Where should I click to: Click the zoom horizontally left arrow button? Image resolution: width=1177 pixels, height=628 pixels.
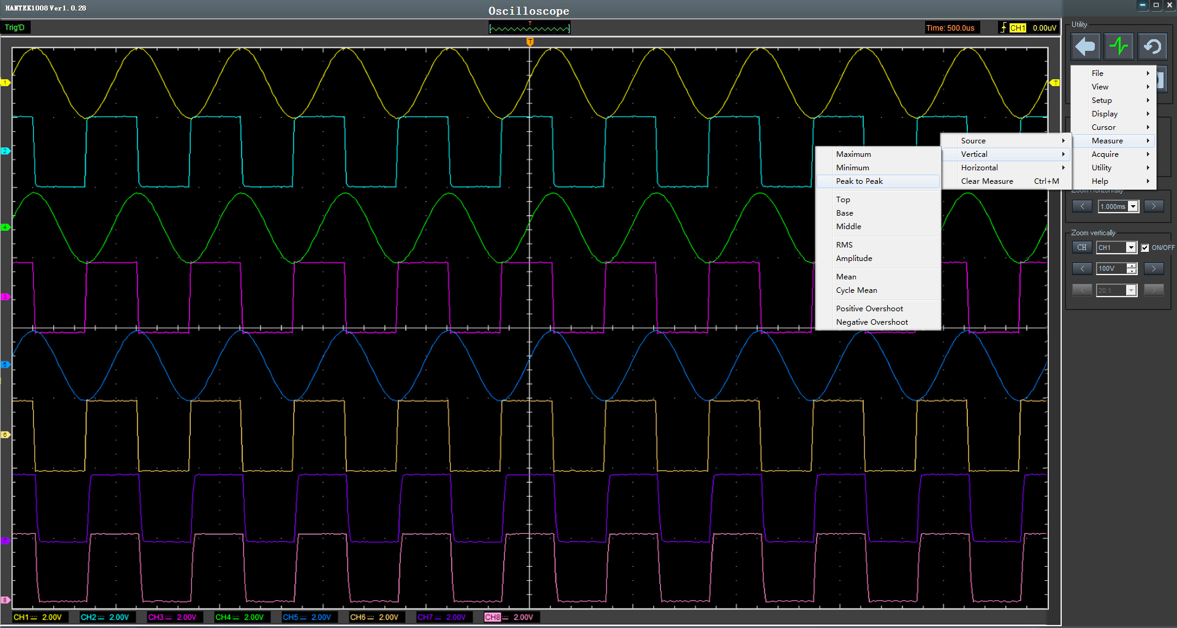(x=1082, y=206)
